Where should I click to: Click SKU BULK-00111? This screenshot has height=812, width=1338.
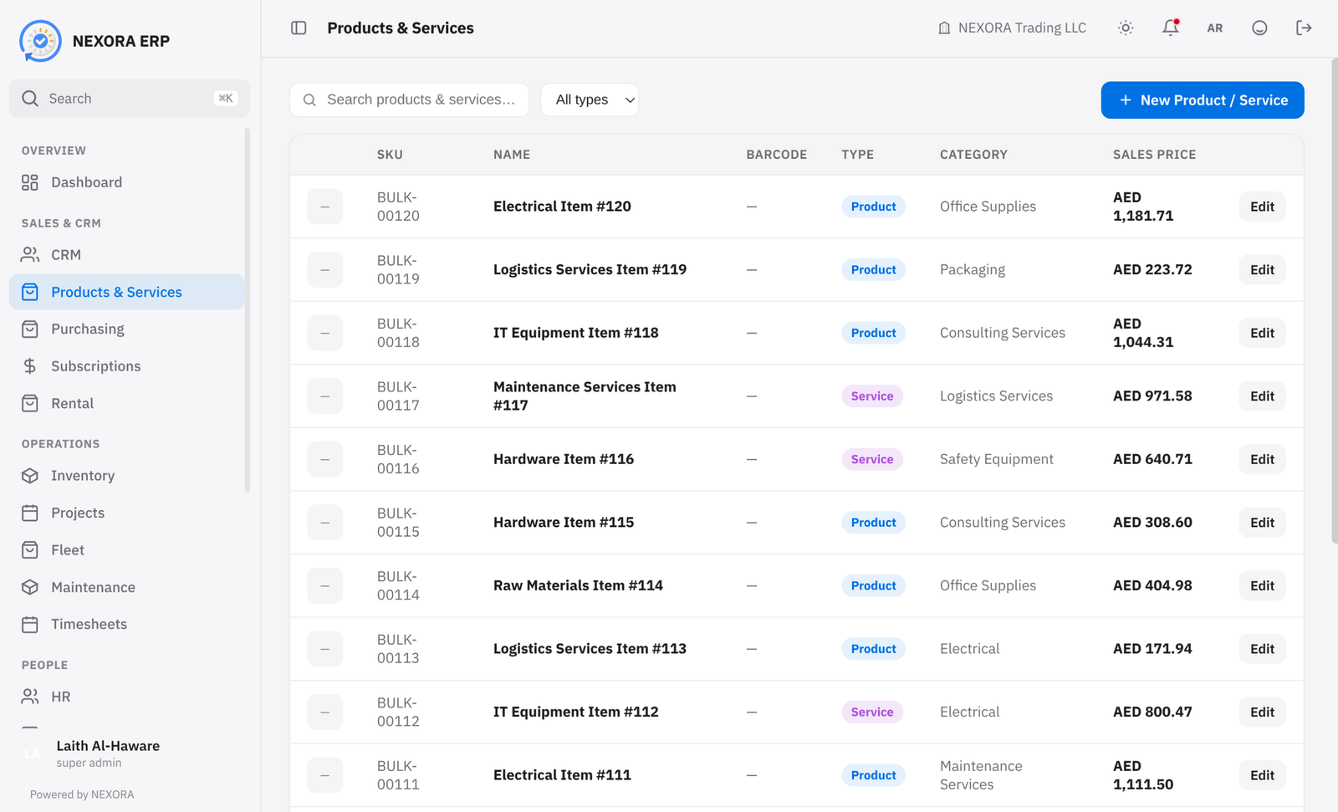(x=398, y=775)
